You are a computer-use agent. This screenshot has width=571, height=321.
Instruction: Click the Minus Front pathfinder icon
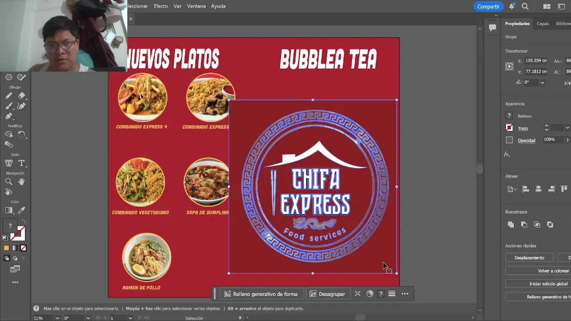[524, 225]
